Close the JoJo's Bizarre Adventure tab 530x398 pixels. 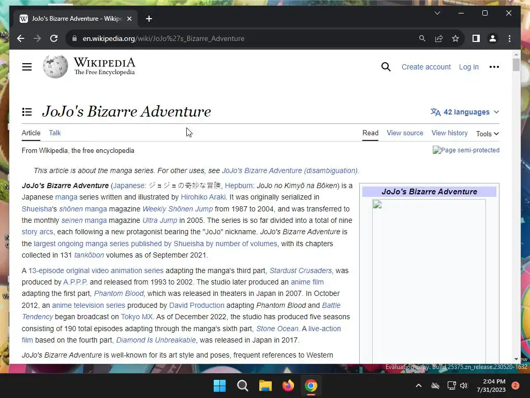point(129,19)
